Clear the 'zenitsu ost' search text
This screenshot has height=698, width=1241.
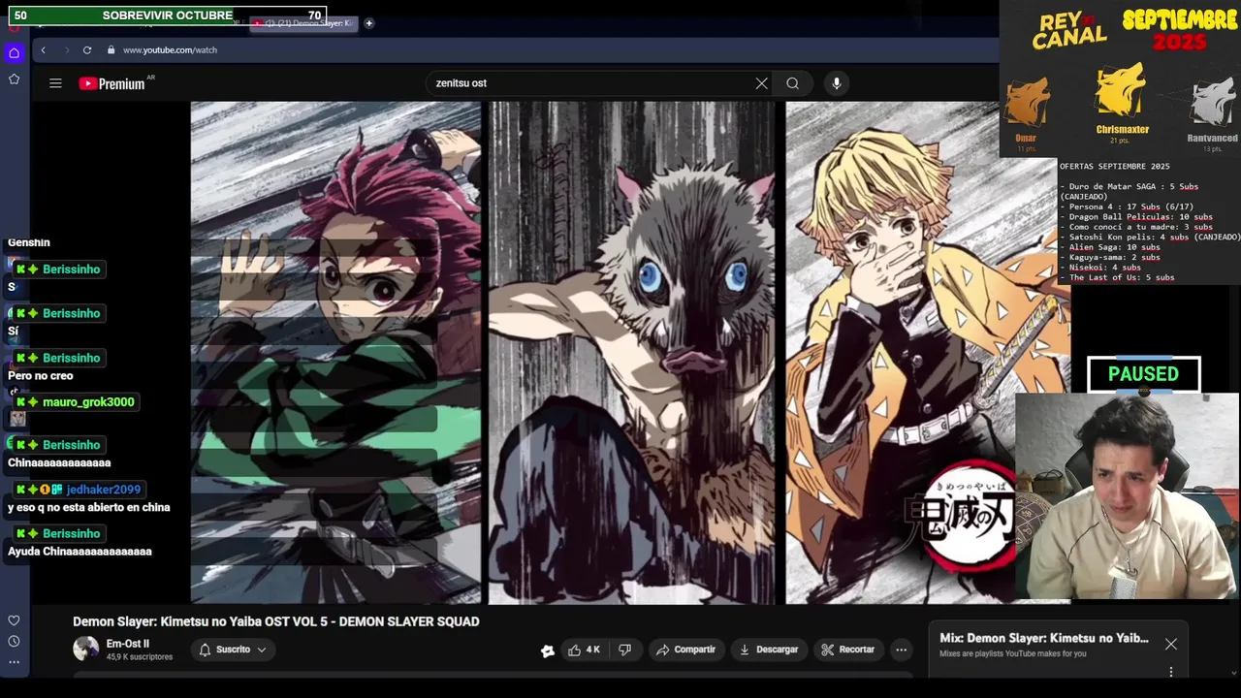tap(762, 83)
